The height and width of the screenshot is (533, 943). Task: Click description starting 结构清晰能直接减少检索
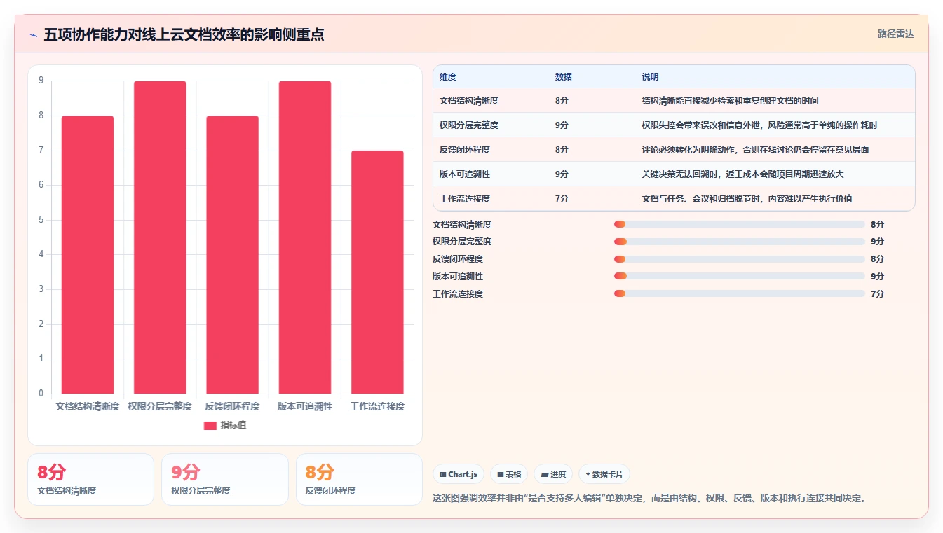point(730,101)
